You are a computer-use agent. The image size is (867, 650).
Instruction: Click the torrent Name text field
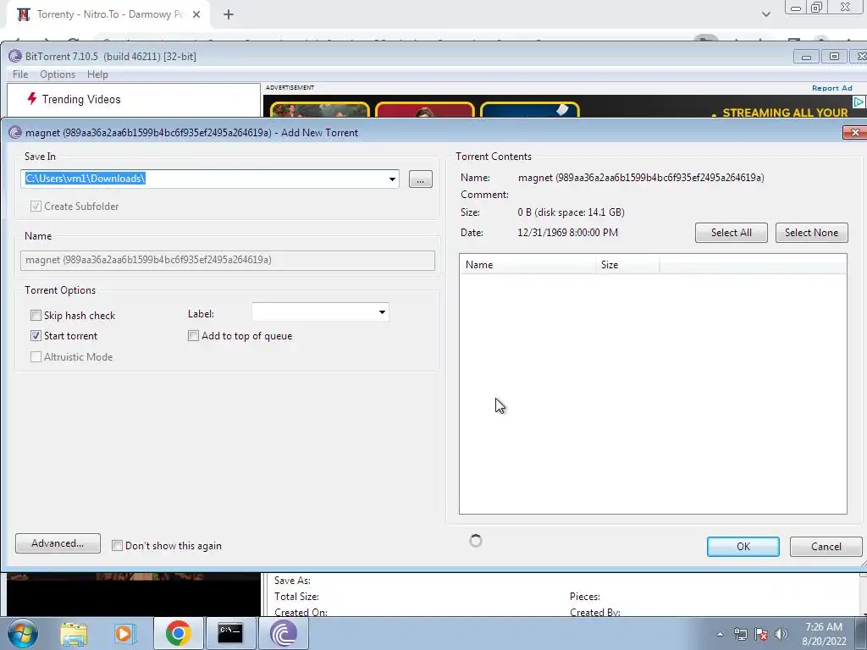tap(228, 261)
